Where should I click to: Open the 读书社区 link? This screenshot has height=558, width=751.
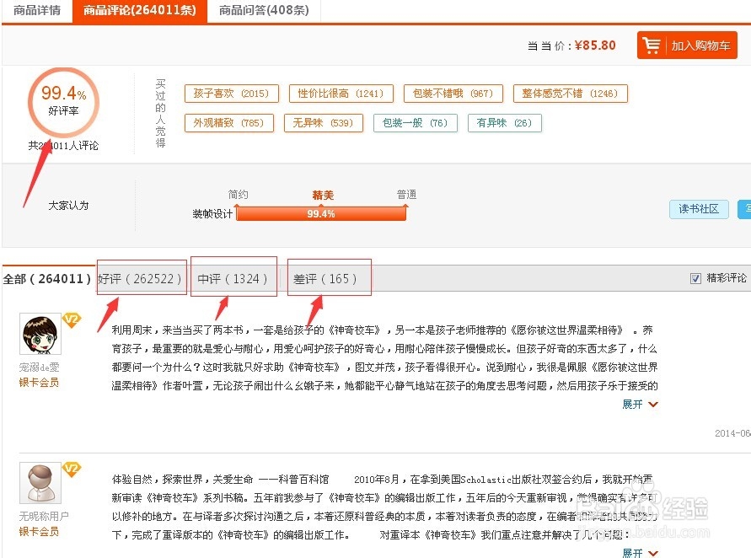coord(699,209)
